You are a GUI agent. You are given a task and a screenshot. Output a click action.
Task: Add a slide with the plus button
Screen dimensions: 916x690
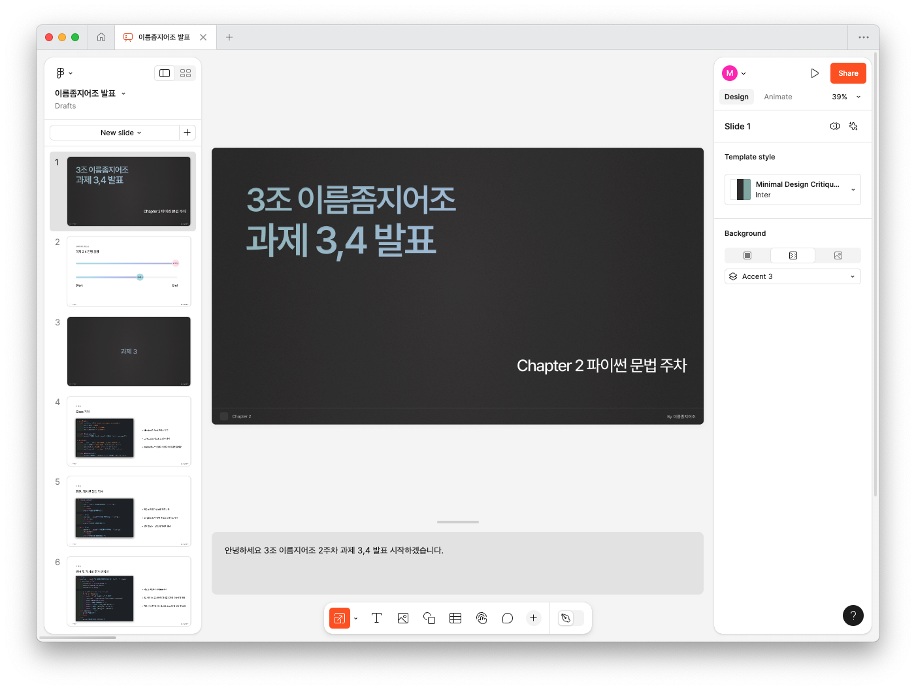[x=188, y=133]
